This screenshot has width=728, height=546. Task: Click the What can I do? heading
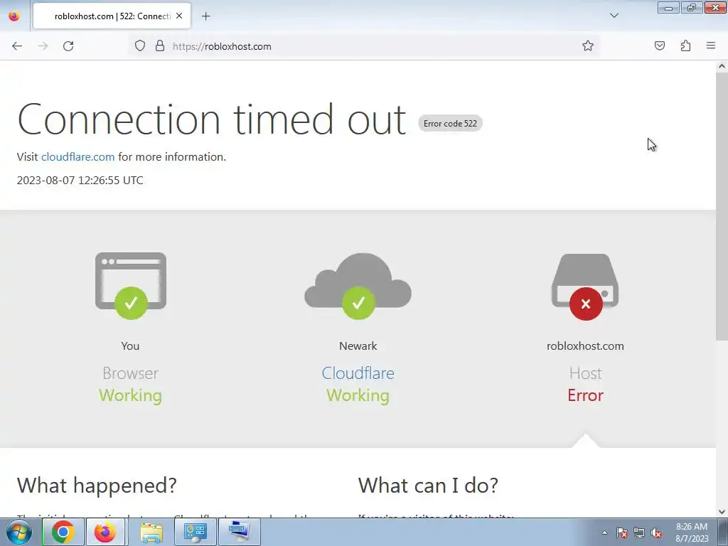point(427,486)
